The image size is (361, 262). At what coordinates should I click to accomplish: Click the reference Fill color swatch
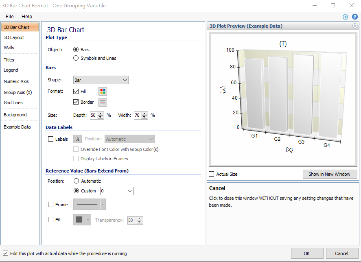[x=79, y=220]
